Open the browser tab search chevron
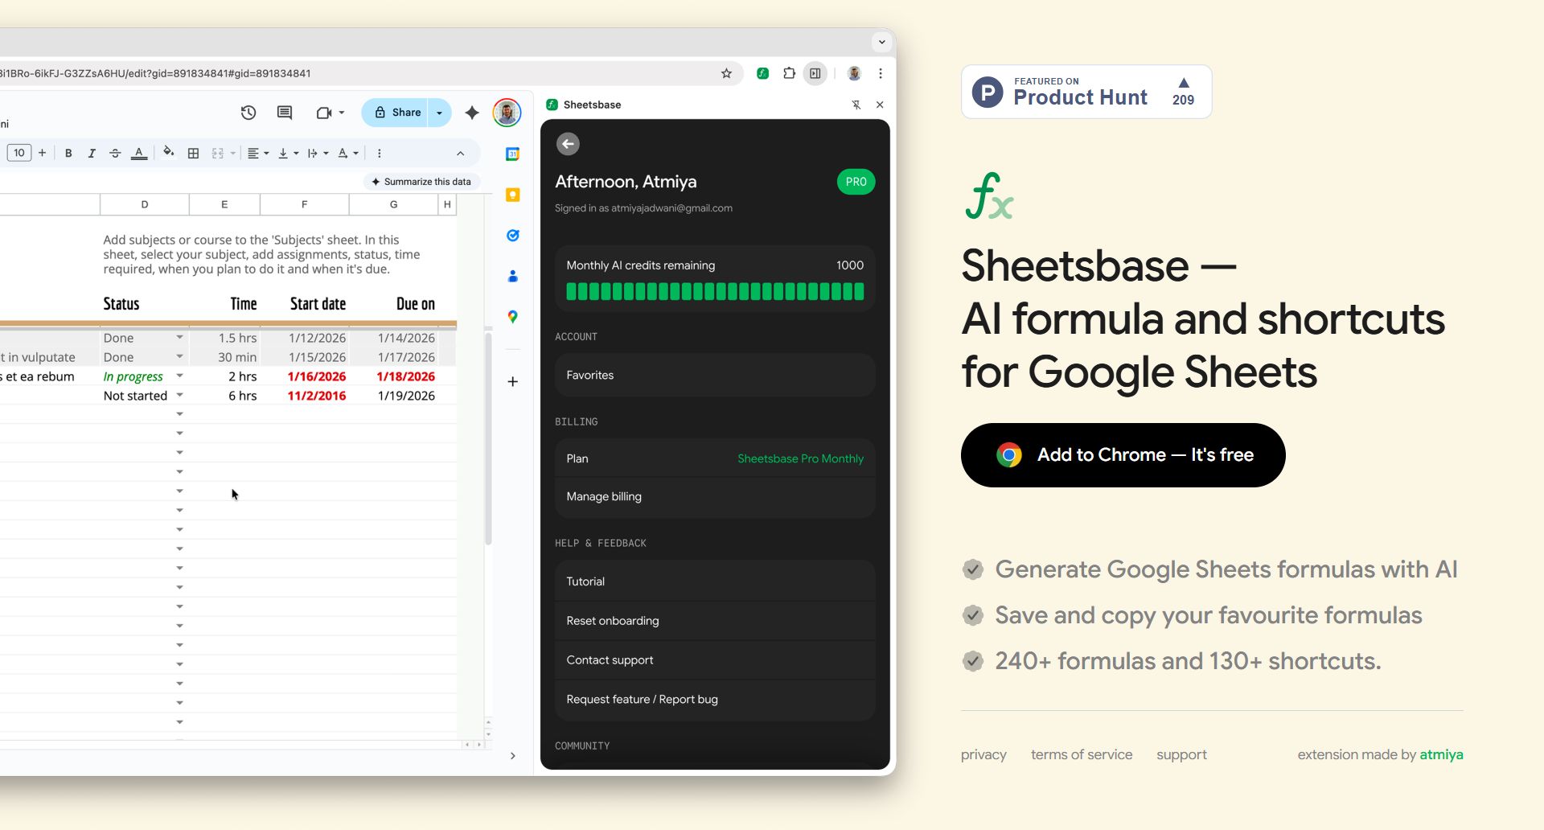 pyautogui.click(x=881, y=42)
